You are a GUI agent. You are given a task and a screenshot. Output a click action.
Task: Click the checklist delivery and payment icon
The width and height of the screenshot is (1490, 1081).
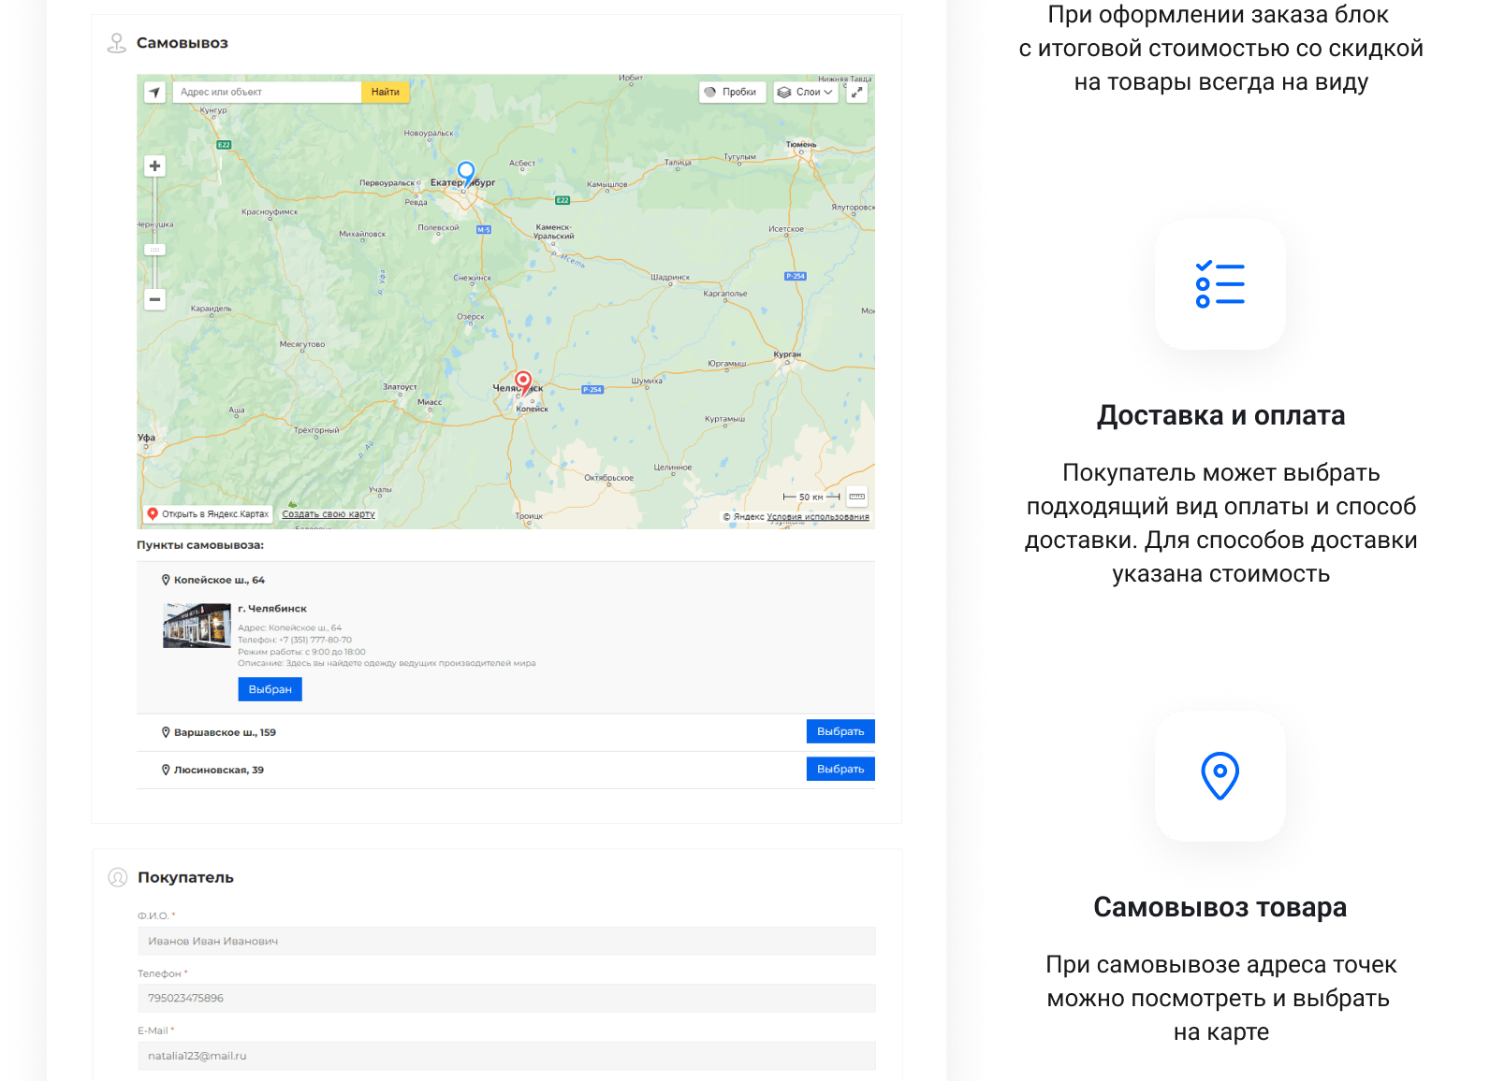1220,284
